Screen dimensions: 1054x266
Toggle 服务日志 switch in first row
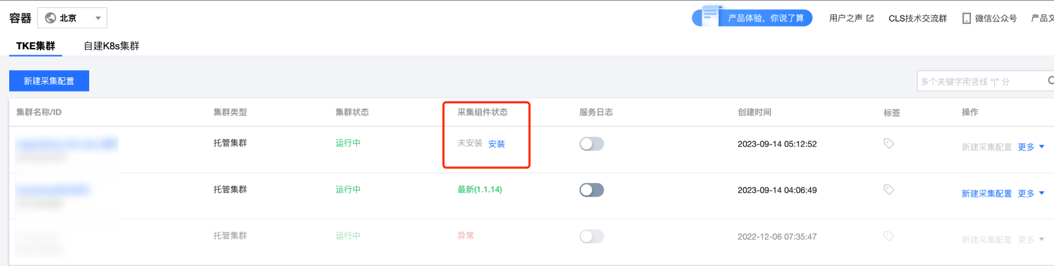click(x=591, y=144)
